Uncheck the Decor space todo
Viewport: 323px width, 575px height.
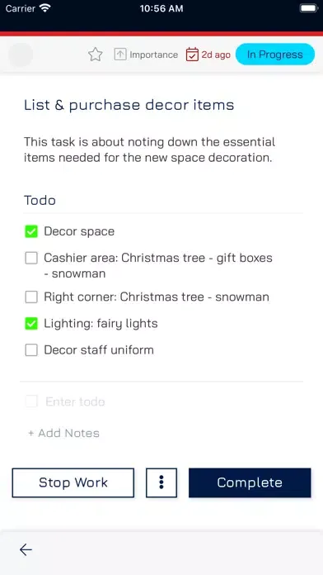click(x=31, y=231)
